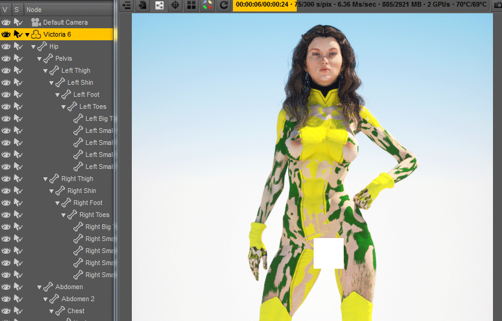
Task: Select the Right Big Toe row
Action: click(x=57, y=227)
